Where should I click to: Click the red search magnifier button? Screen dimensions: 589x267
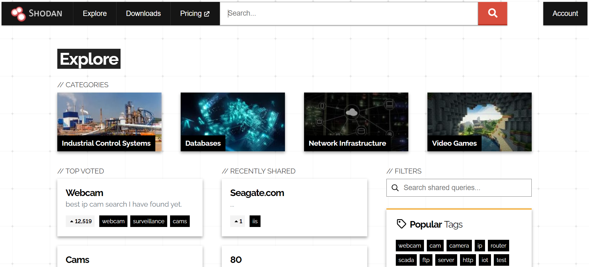point(493,13)
